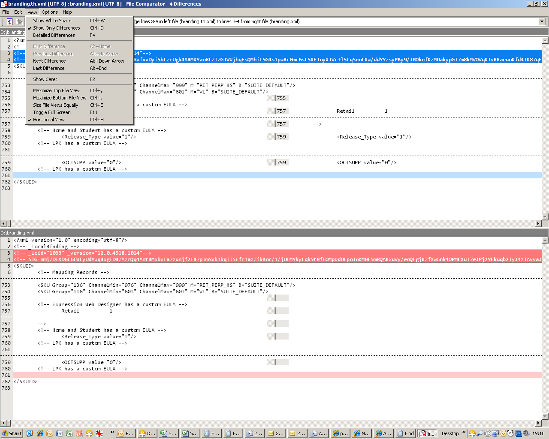This screenshot has width=549, height=439.
Task: Click the first quick launch refresh icon
Action: coord(30,433)
